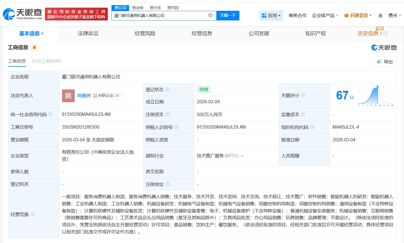The width and height of the screenshot is (404, 243).
Task: Click the Excel export icon beside 导出
Action: pyautogui.click(x=379, y=62)
